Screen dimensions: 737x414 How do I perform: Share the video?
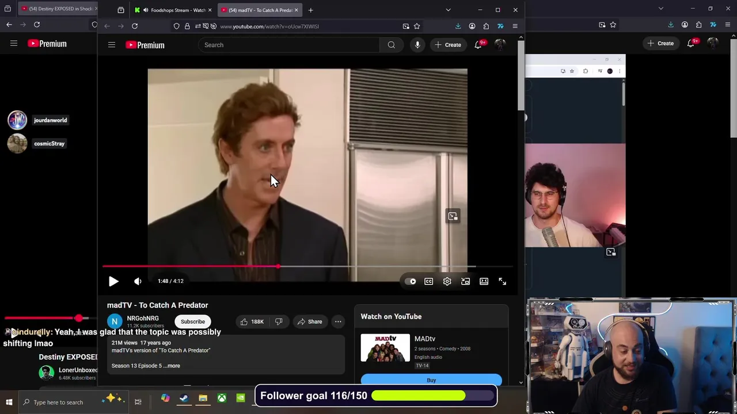[x=310, y=321]
